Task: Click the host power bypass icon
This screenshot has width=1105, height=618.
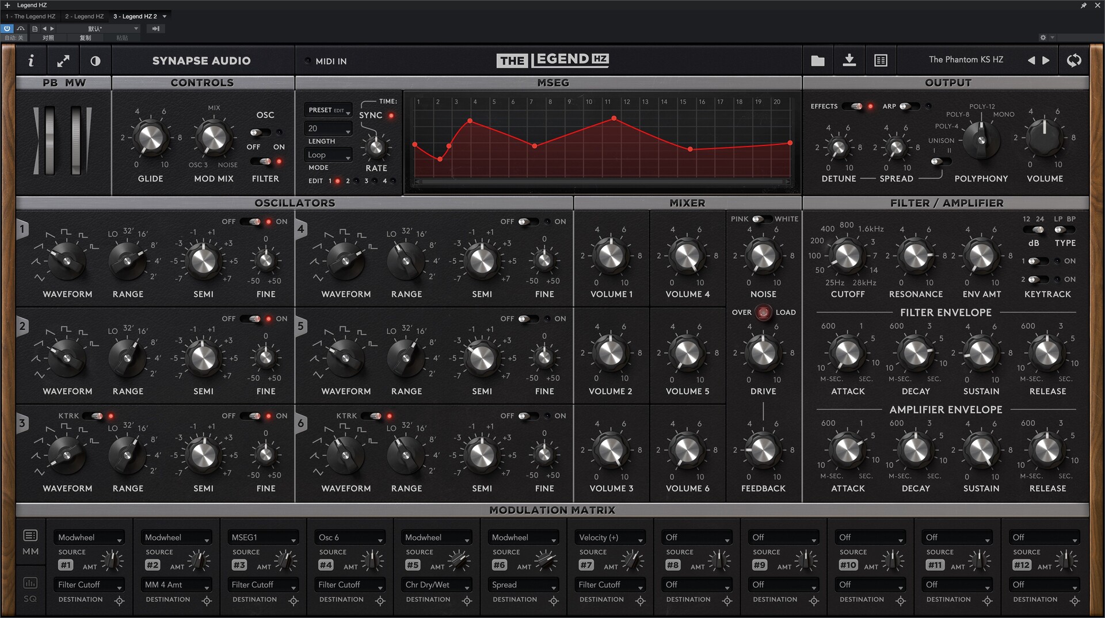Action: coord(7,28)
